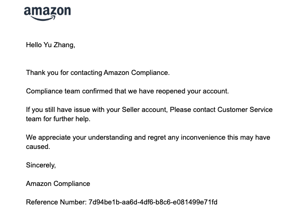
Task: Click the "Reference Number:" label
Action: 56,202
